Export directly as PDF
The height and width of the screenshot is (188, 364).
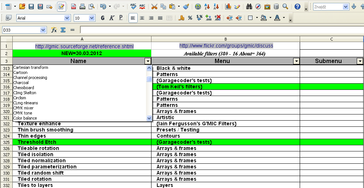73,7
